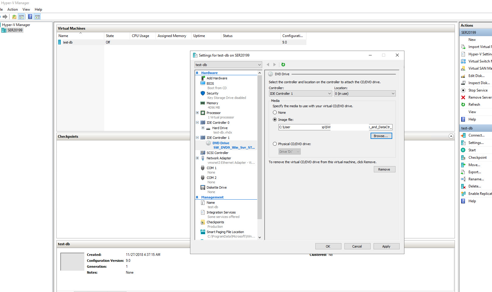
Task: Click the Stop Service icon in Actions
Action: (x=463, y=90)
